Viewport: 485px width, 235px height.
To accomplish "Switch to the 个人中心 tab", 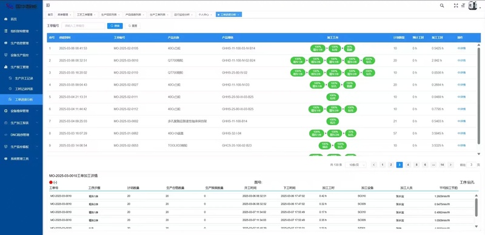I will (205, 15).
